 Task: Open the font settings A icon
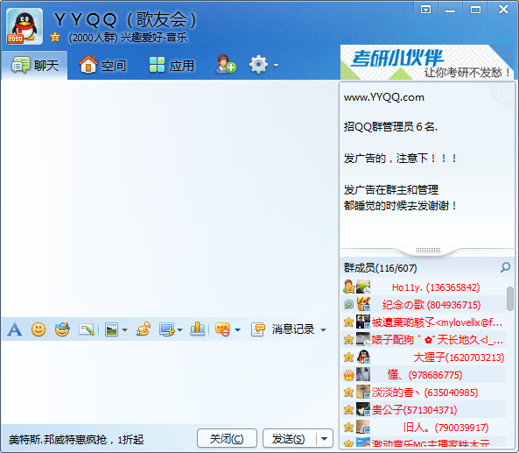pyautogui.click(x=15, y=329)
